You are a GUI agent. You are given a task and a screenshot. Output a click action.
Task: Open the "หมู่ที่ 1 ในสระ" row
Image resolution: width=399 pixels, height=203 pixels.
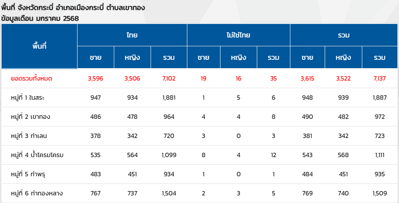(30, 98)
